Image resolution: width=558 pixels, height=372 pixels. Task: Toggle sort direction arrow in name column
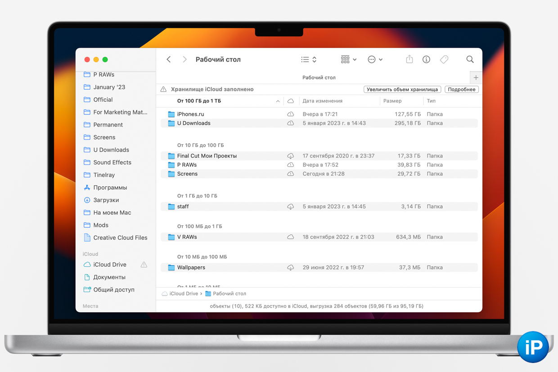278,101
